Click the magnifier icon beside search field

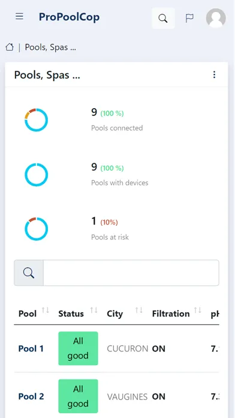tap(29, 273)
